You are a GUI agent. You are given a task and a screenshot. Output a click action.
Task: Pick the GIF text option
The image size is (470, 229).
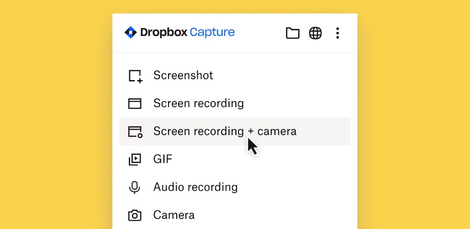[x=162, y=159]
